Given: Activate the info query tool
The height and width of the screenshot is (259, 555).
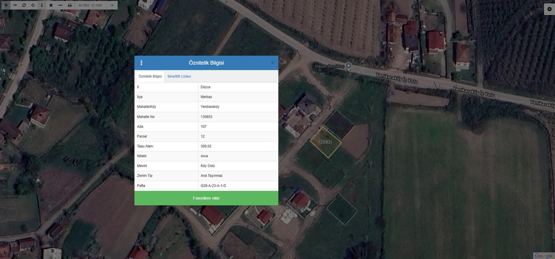Looking at the screenshot, I should (x=42, y=5).
